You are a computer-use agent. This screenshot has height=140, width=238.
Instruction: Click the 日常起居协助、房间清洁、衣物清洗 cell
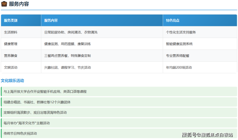pyautogui.click(x=71, y=32)
